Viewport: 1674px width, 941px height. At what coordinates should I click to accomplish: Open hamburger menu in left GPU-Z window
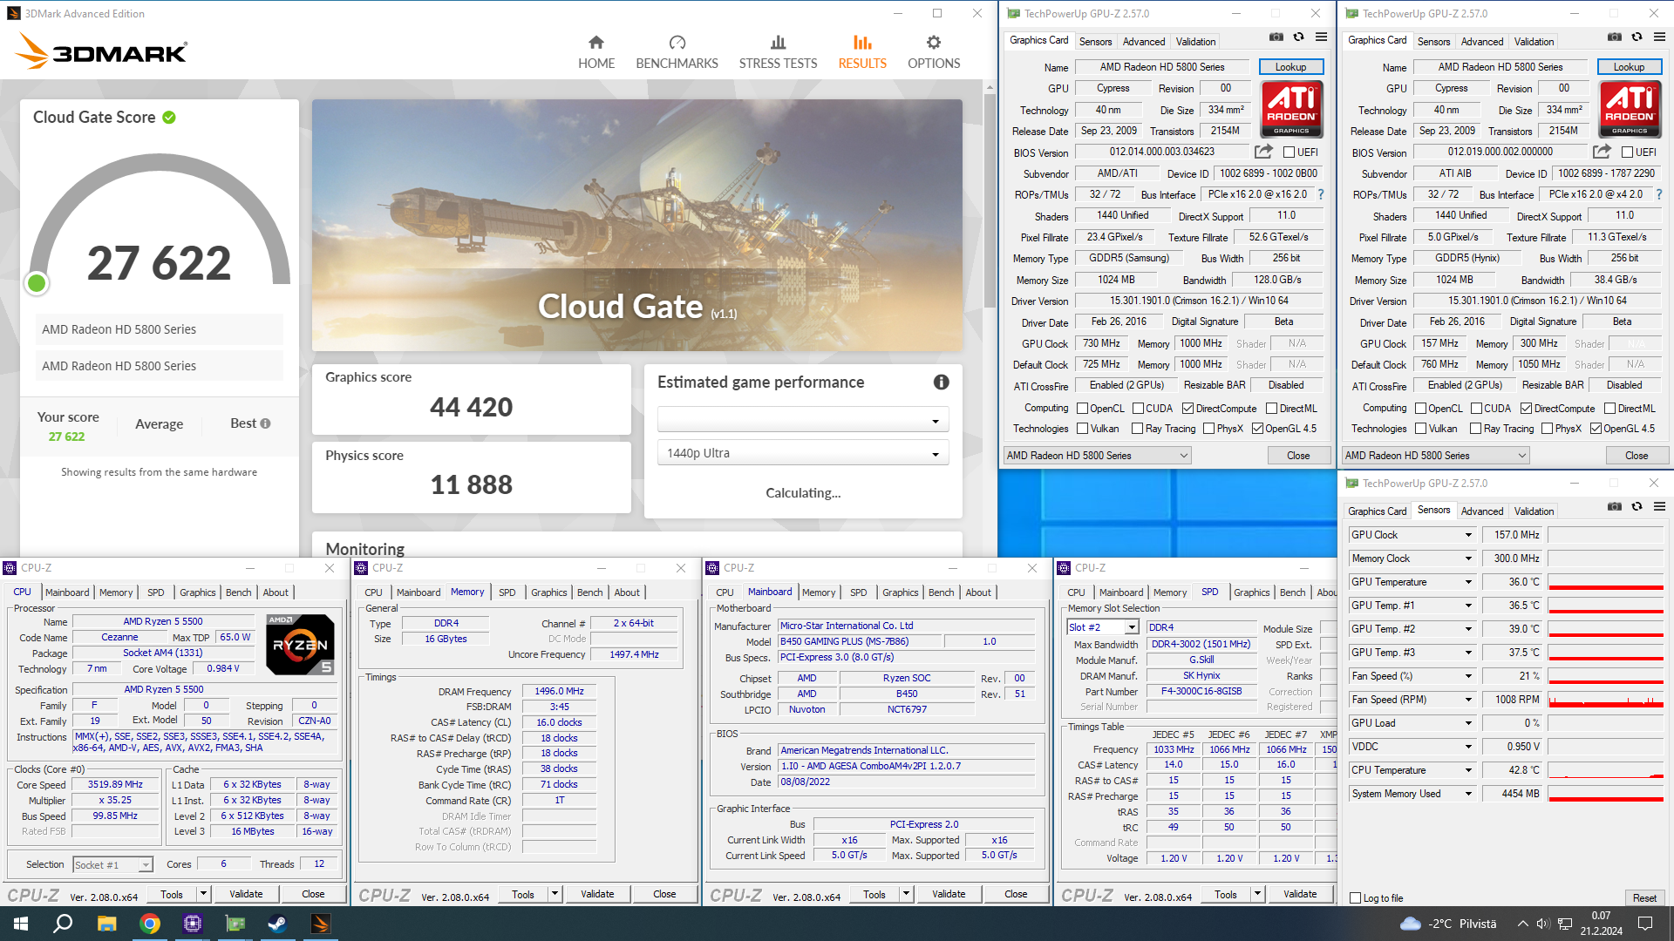(x=1321, y=37)
